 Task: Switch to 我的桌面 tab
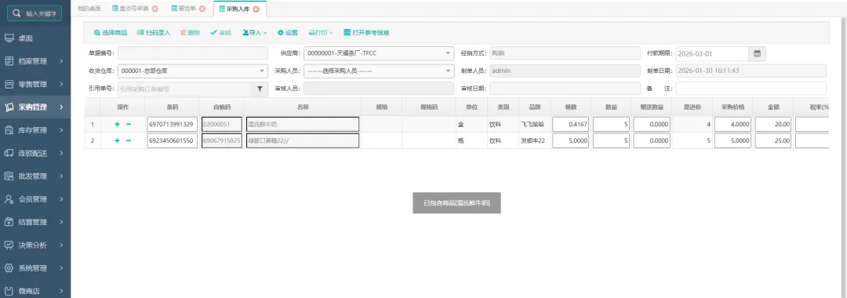pyautogui.click(x=89, y=9)
